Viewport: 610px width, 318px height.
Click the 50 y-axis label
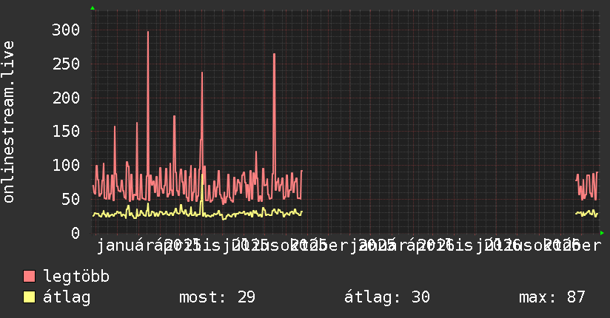[x=70, y=199]
